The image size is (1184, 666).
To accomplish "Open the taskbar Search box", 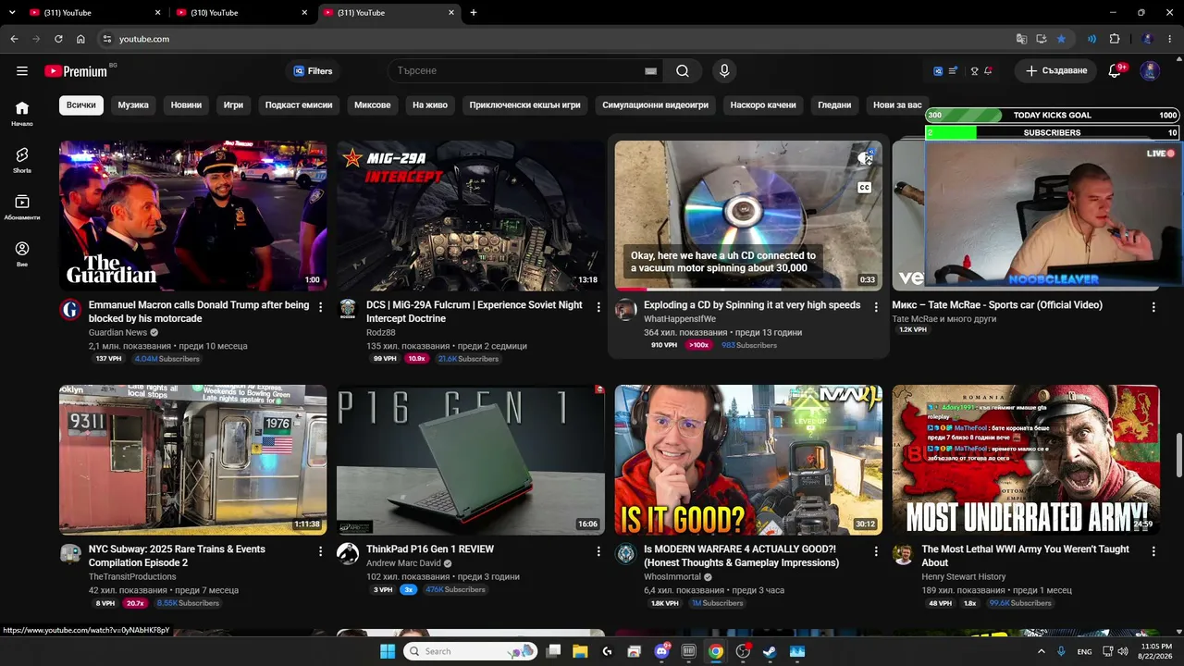I will click(470, 651).
